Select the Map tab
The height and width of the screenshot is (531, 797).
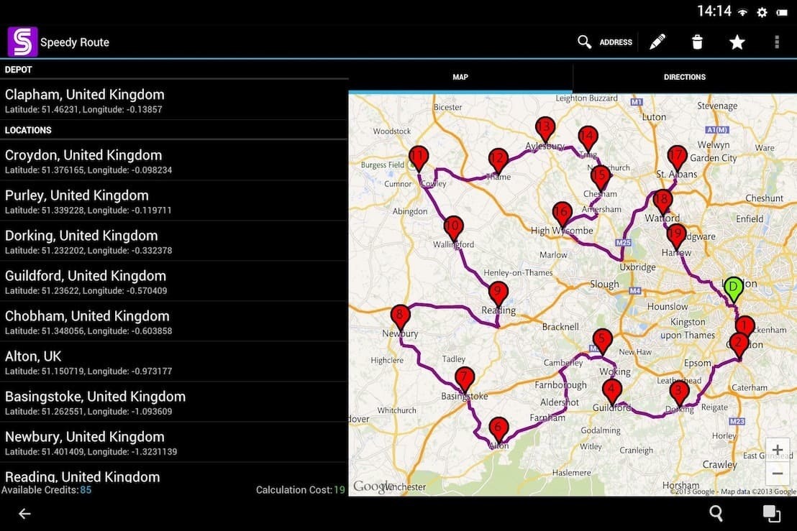coord(460,77)
